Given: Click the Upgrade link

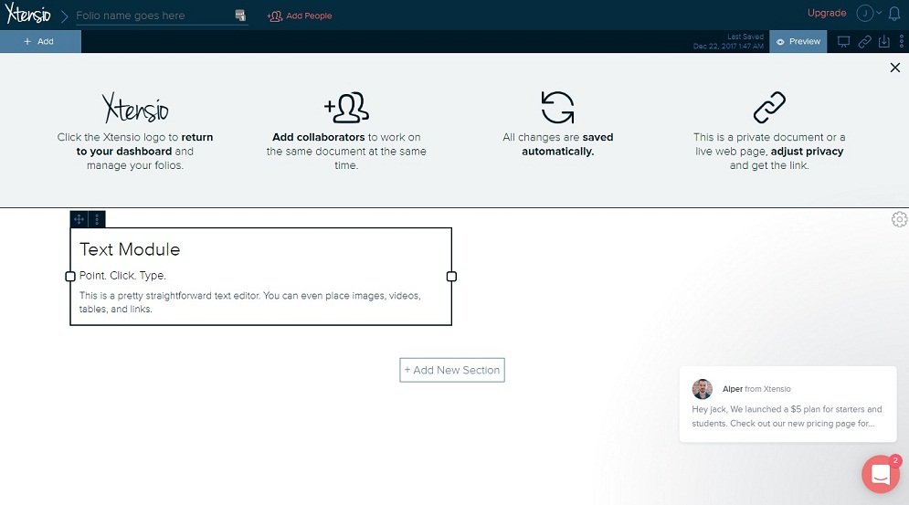Looking at the screenshot, I should pyautogui.click(x=827, y=13).
